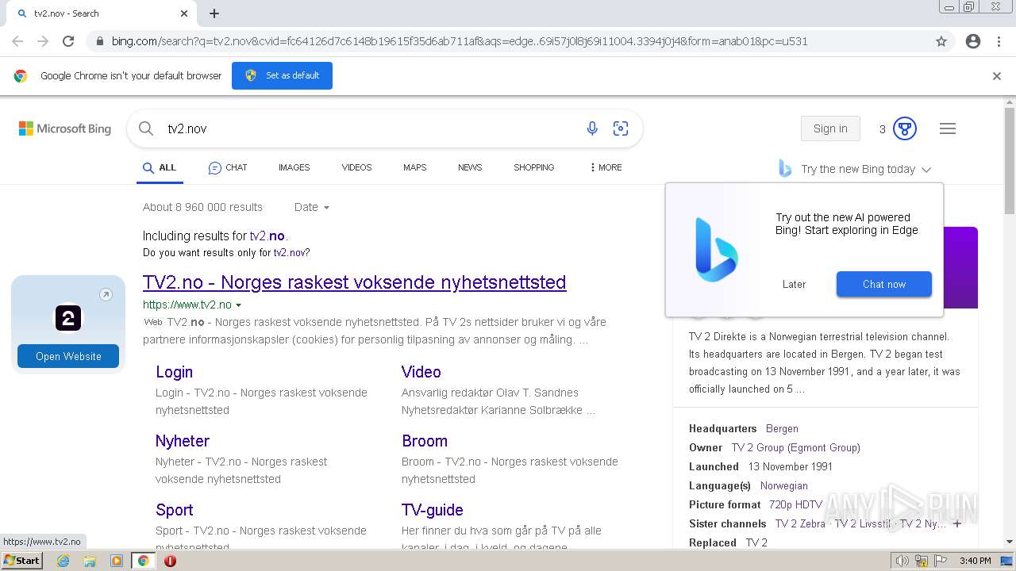Click expand arrow on TV2 site card
Screen dimensions: 1016x571
(x=106, y=295)
